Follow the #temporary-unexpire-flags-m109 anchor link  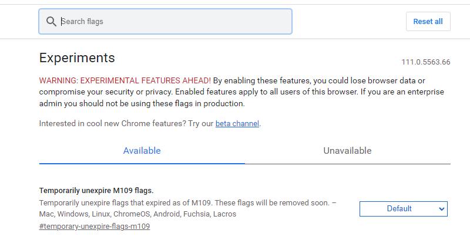(x=94, y=226)
